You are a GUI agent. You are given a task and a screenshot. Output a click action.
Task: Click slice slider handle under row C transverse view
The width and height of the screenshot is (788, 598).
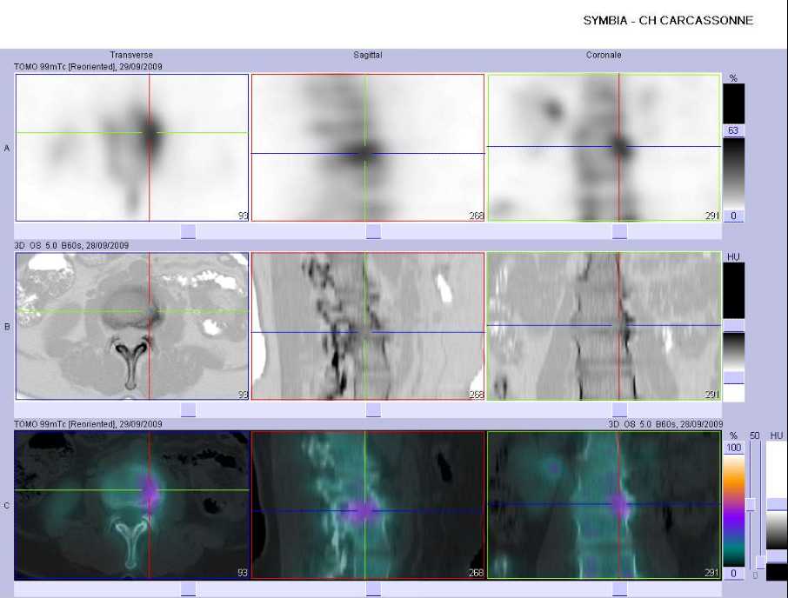point(188,589)
